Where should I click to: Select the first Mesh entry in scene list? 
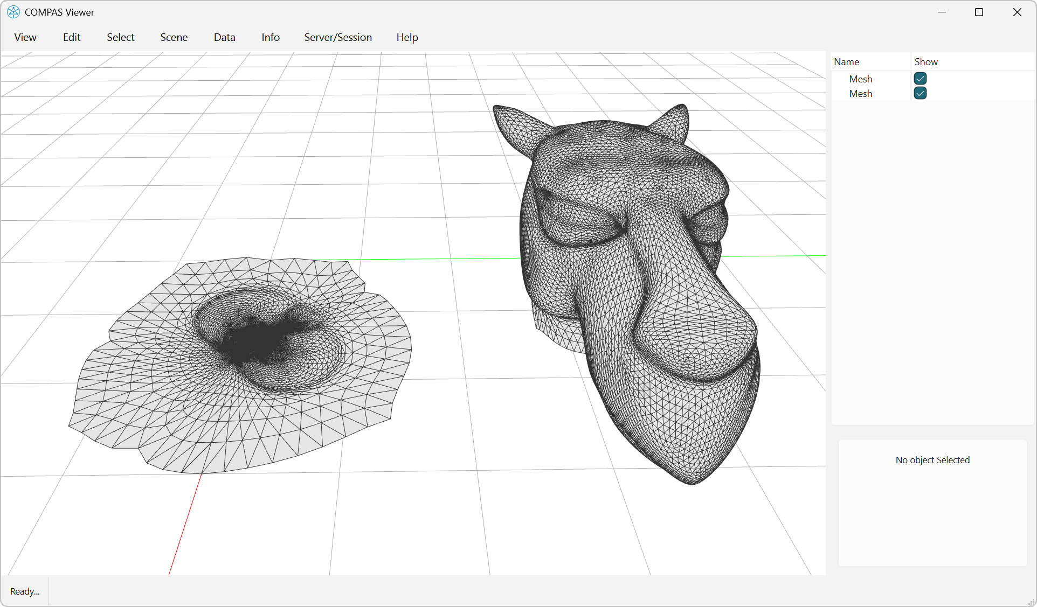click(x=861, y=79)
